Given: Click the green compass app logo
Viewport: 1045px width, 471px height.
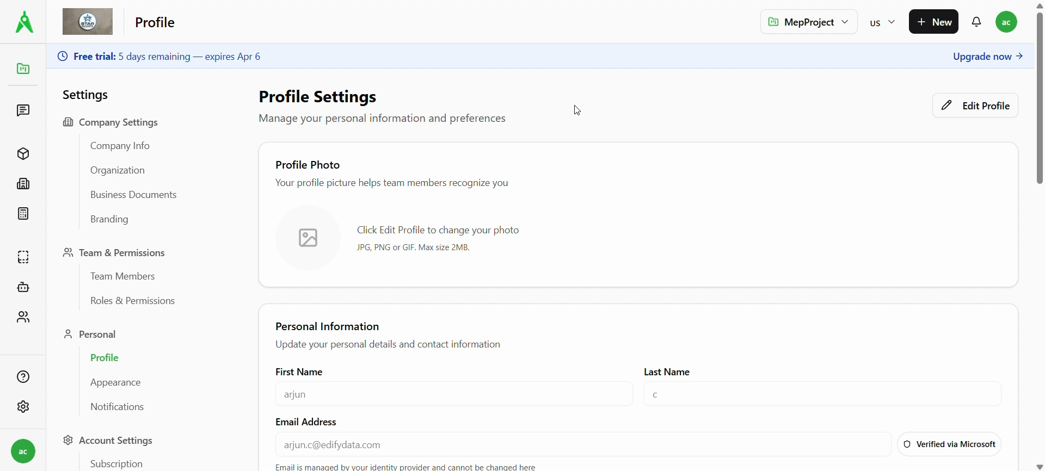Looking at the screenshot, I should [x=24, y=22].
